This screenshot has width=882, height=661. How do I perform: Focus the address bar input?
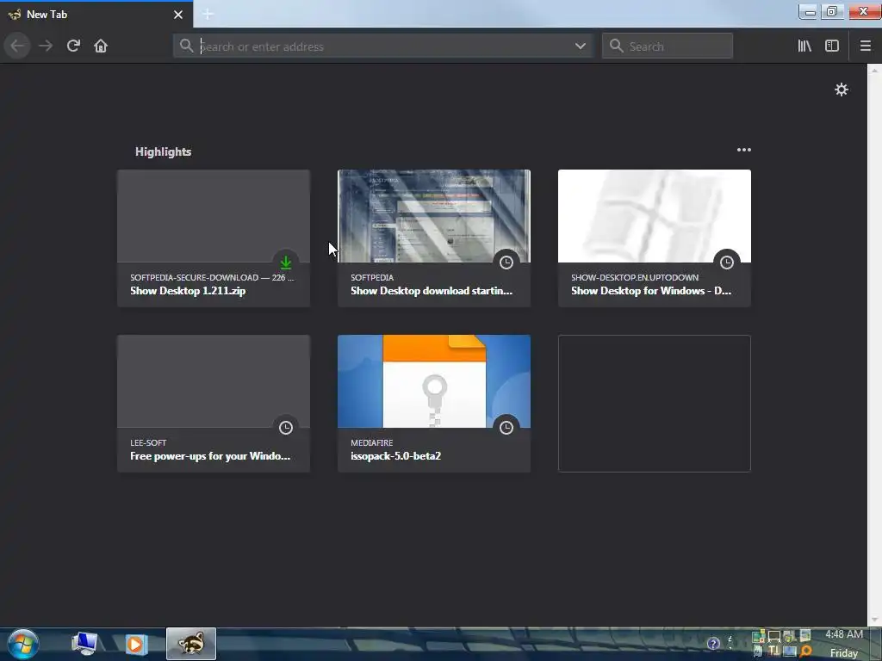point(382,46)
